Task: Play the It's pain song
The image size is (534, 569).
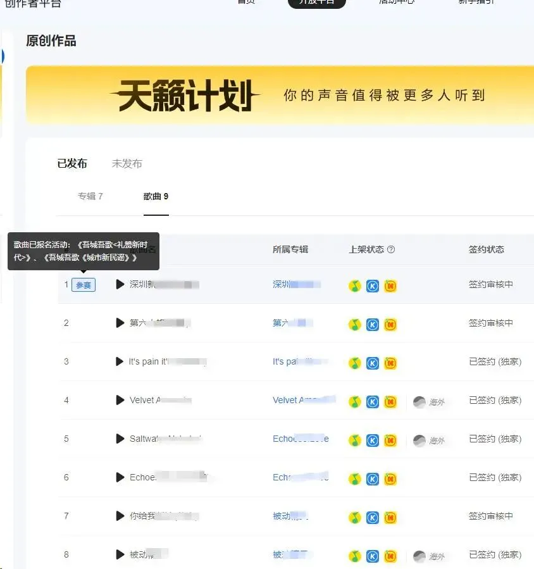Action: 120,362
